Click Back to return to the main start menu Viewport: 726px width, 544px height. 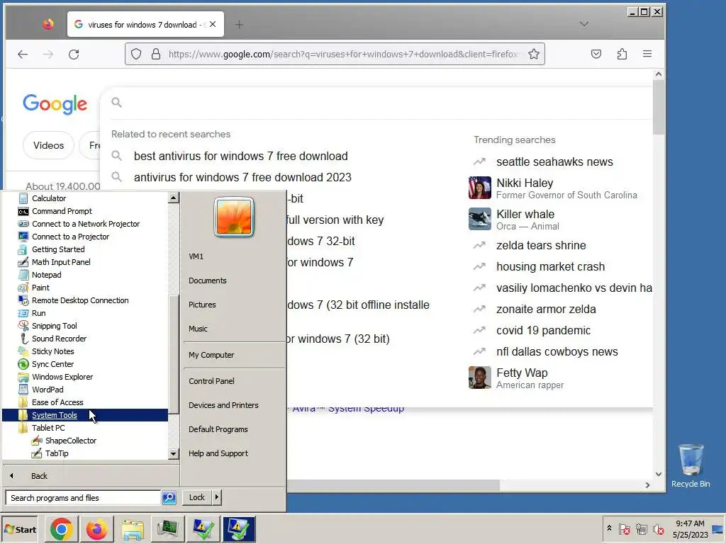(39, 475)
